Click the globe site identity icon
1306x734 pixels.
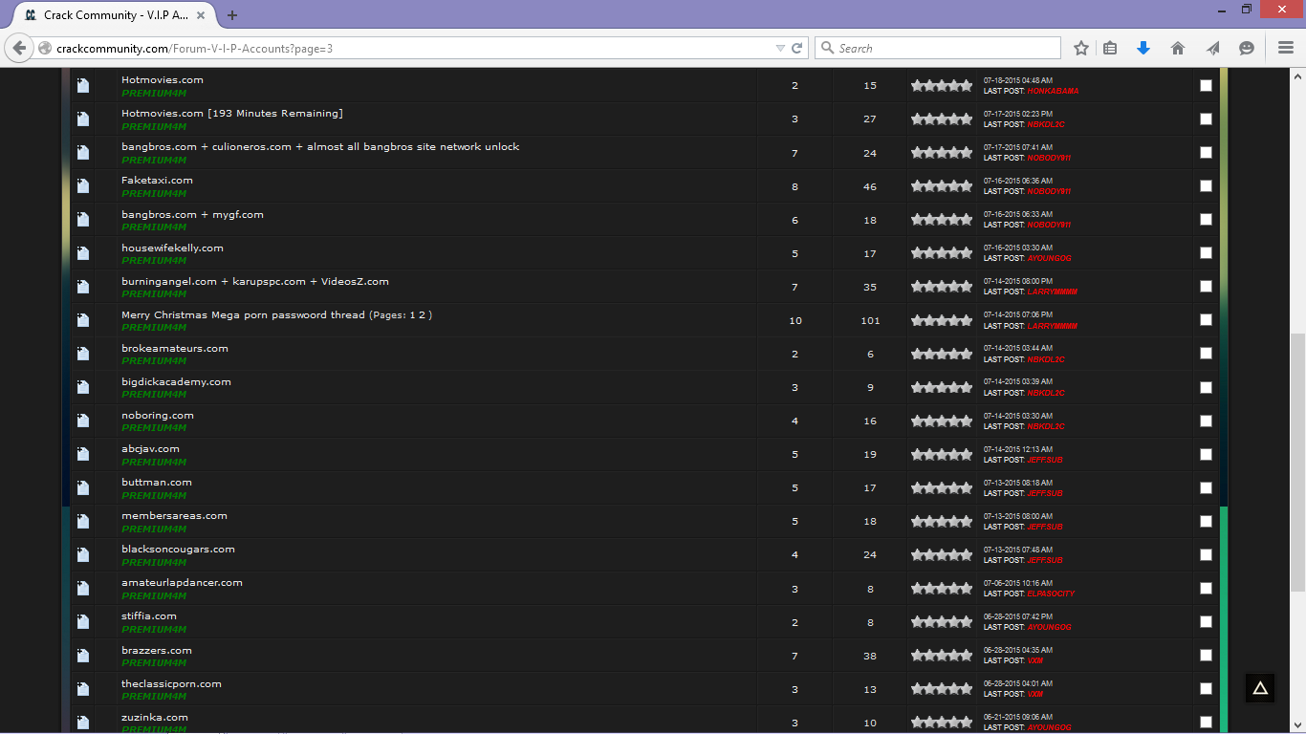pyautogui.click(x=45, y=48)
